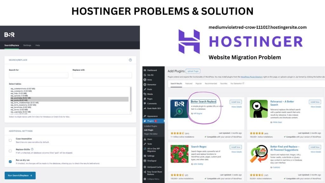Open LiteSpeed Cache in the sidebar
Screen dimensions: 325x183
pos(154,166)
